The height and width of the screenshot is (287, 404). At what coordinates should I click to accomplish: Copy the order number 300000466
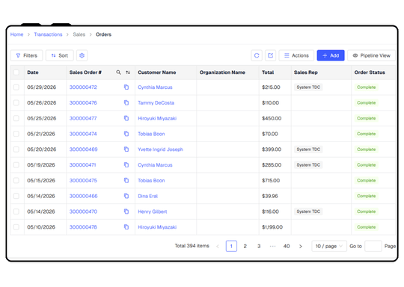[126, 196]
